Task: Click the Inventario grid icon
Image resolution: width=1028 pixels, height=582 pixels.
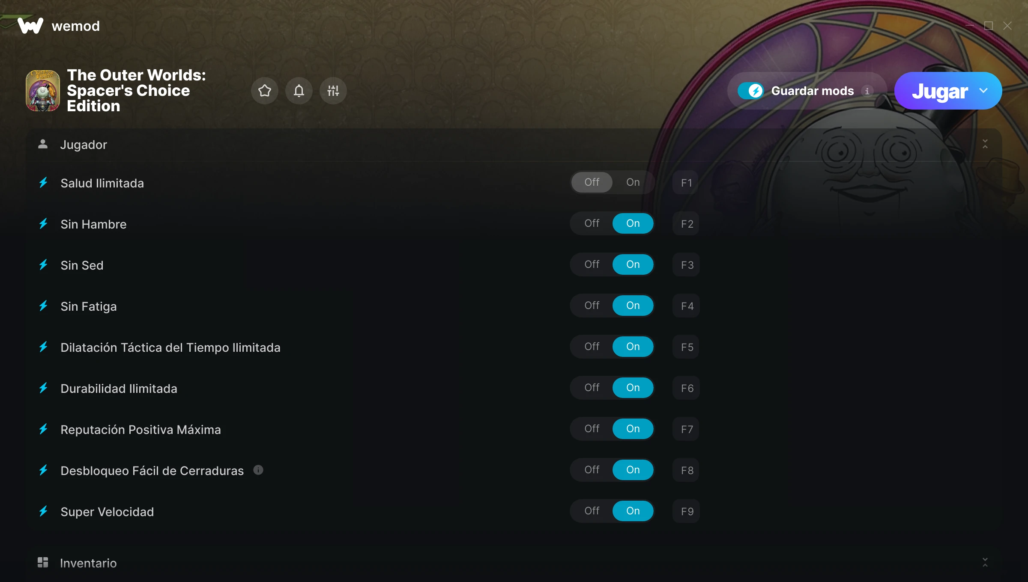Action: click(43, 562)
